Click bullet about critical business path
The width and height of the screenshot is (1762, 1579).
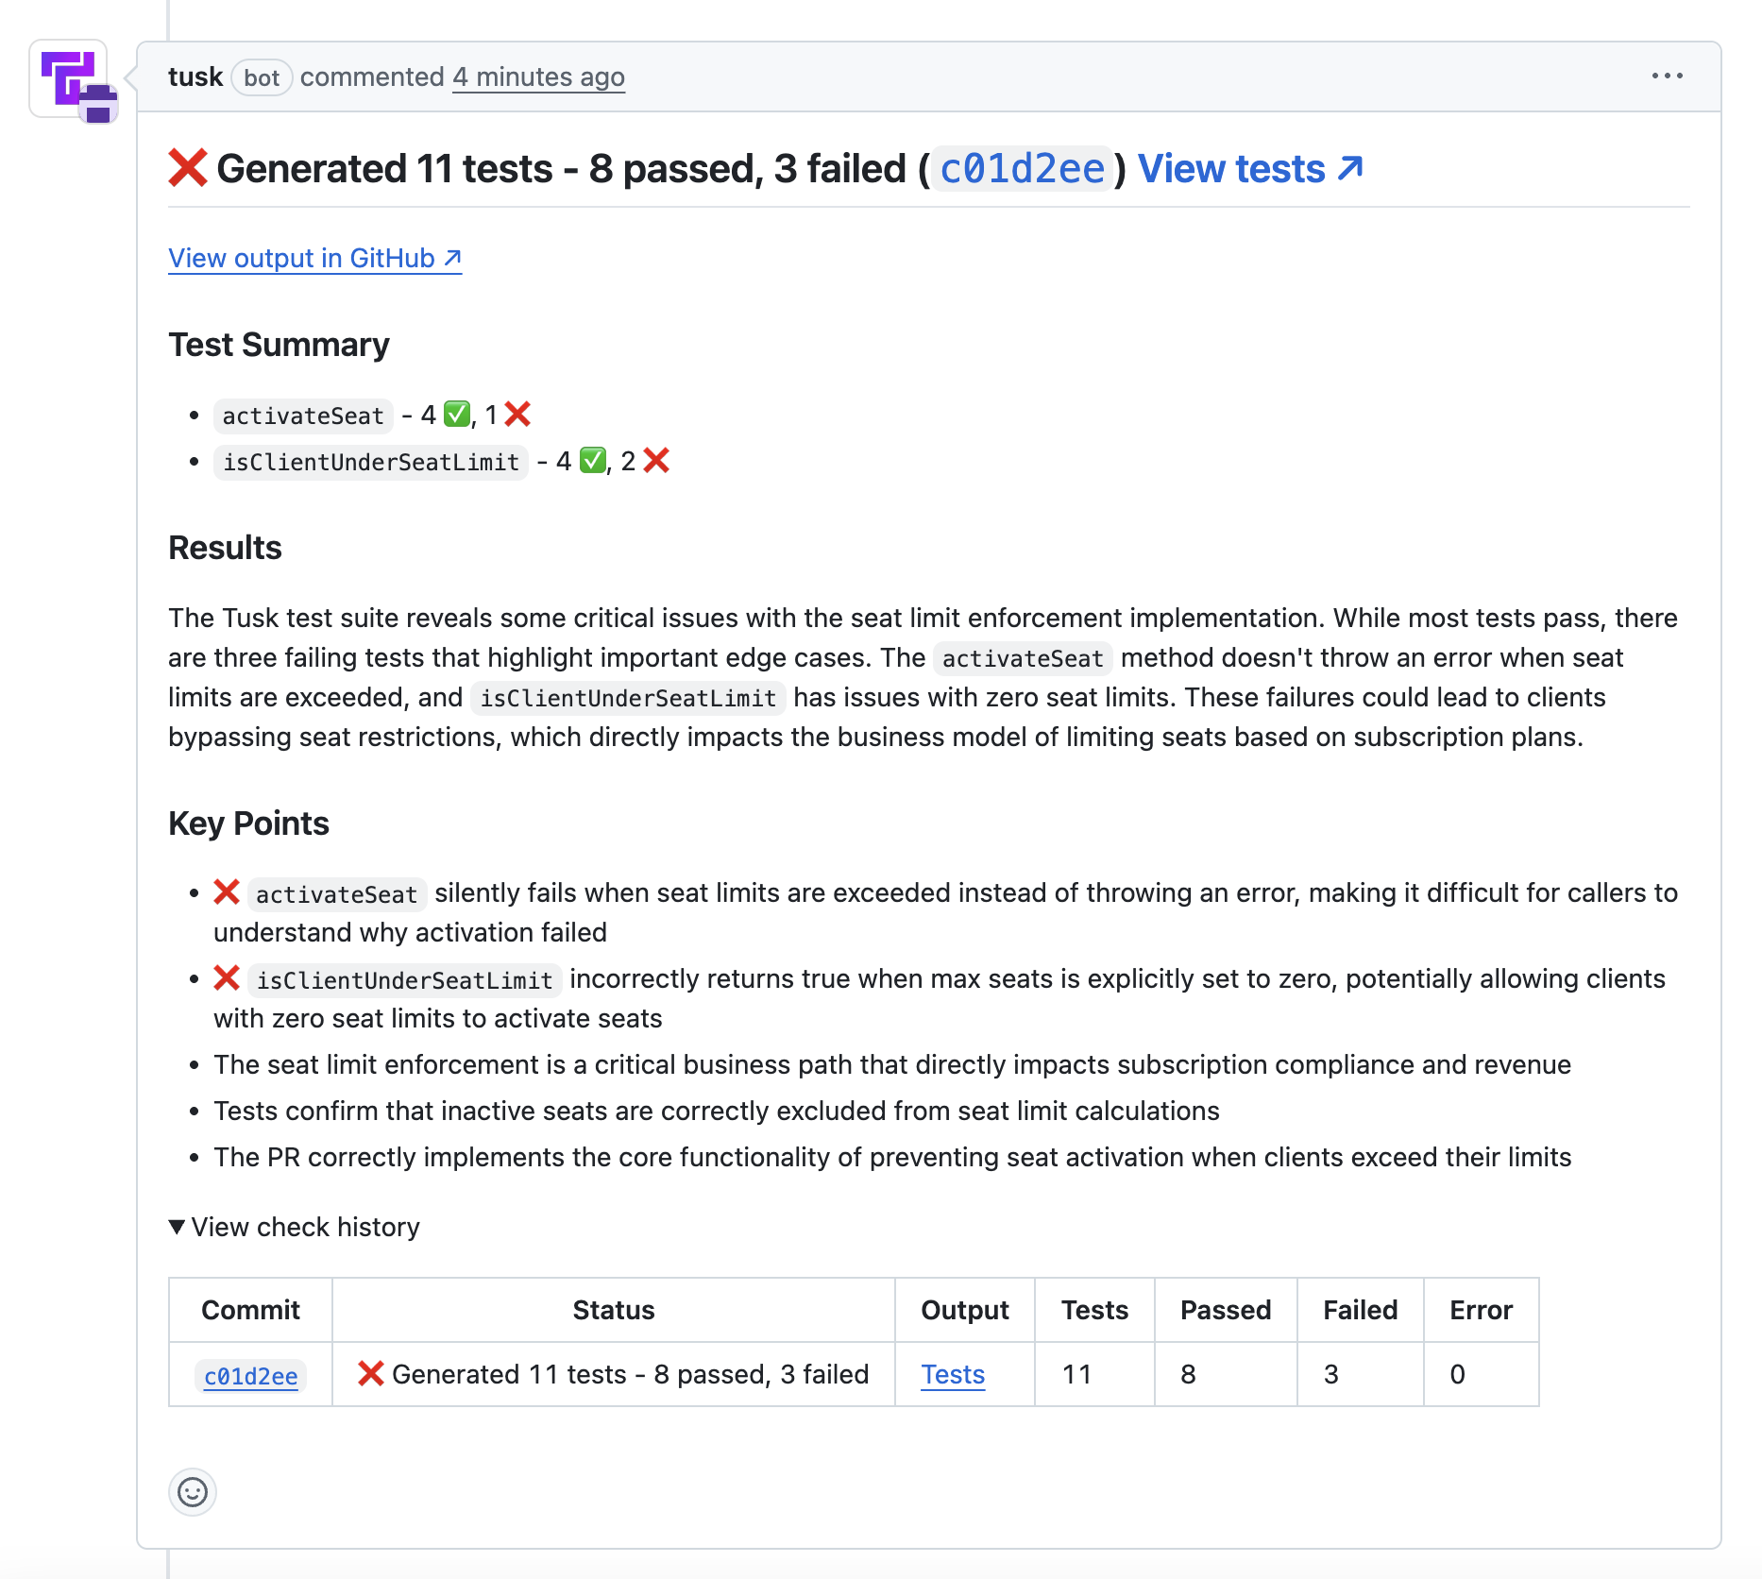coord(892,1064)
